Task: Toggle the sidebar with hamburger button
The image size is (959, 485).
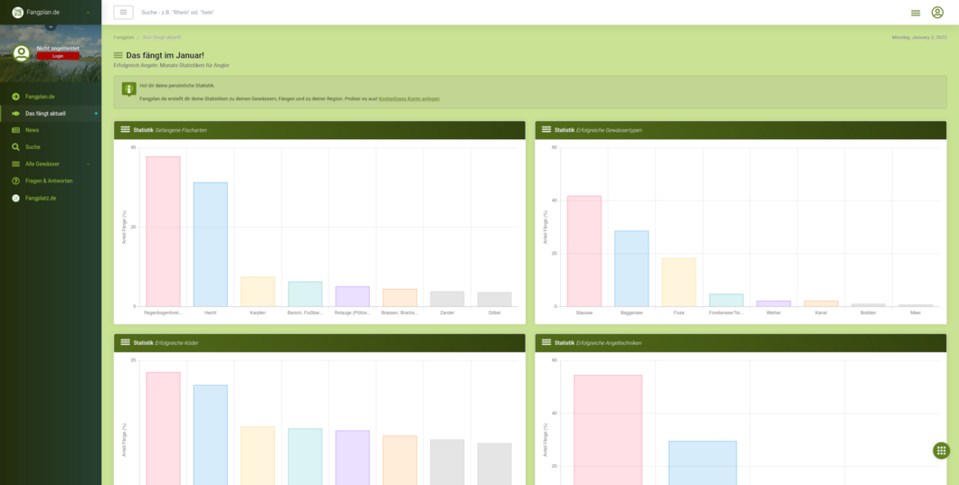Action: point(123,12)
